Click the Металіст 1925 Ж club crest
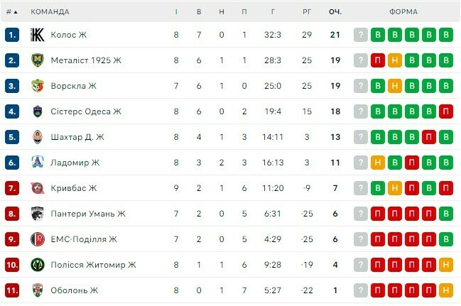 38,60
